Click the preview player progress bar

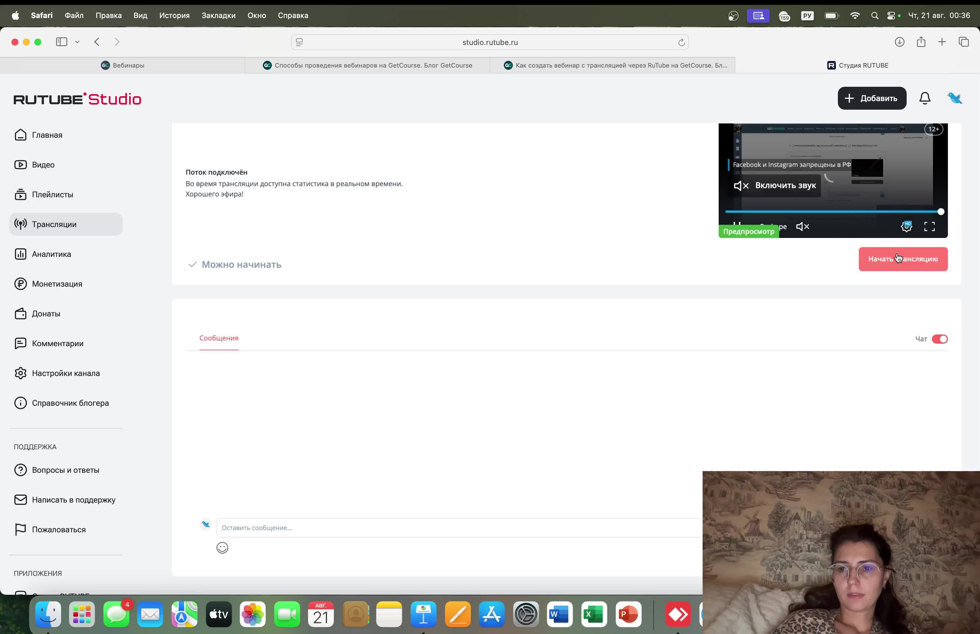click(832, 211)
